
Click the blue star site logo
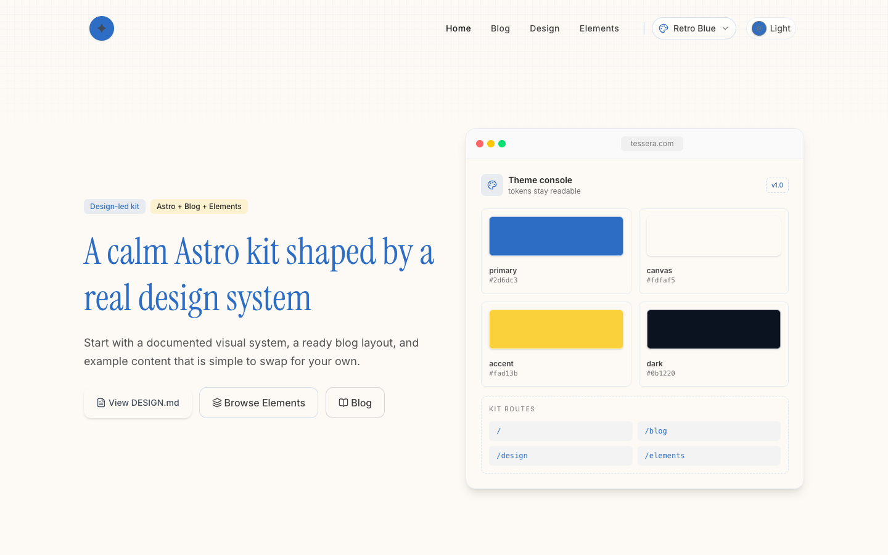pyautogui.click(x=102, y=28)
